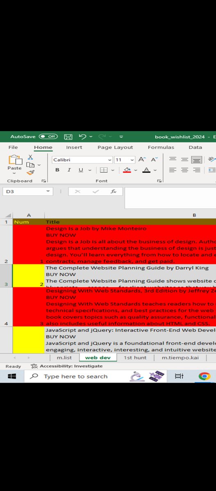Open Insert Function with the fx icon
This screenshot has width=216, height=491.
(114, 191)
